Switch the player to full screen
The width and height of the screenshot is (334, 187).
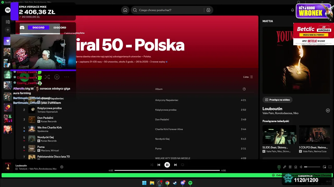[330, 167]
